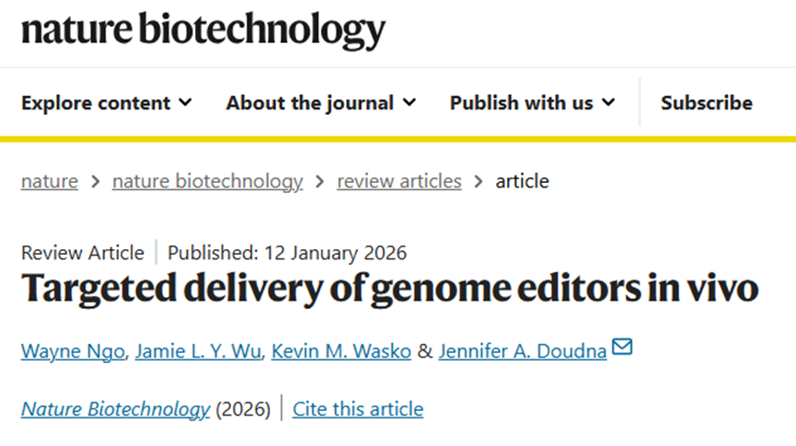
Task: Go to the nature breadcrumb link
Action: pos(50,181)
